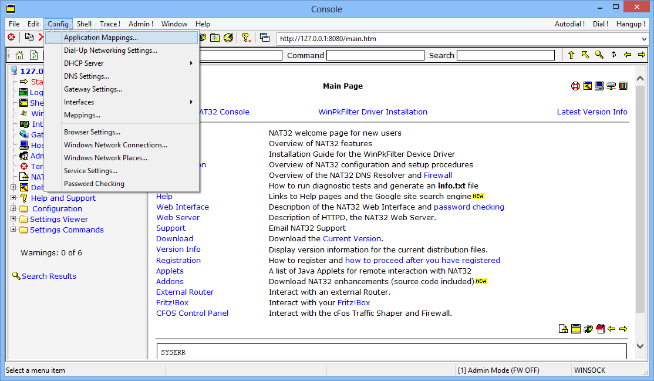Click the red stop circle toolbar icon
The width and height of the screenshot is (654, 381).
[x=11, y=38]
